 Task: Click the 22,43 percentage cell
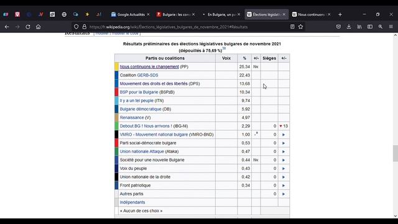pos(244,75)
